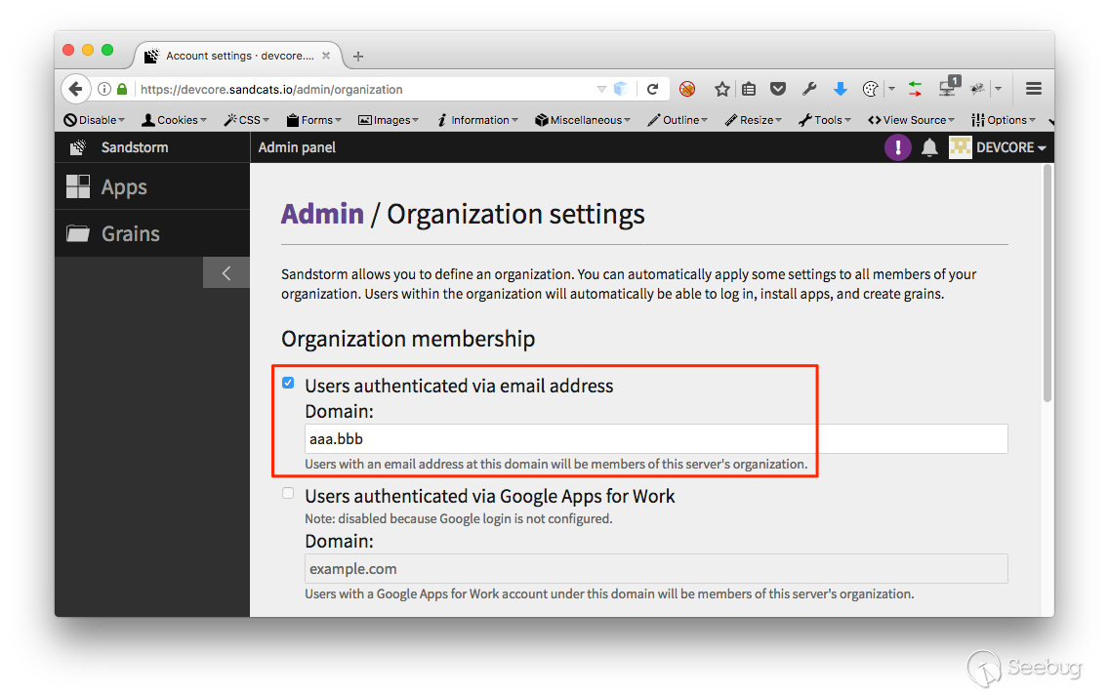The width and height of the screenshot is (1109, 695).
Task: Open Apps text label in the sidebar
Action: click(x=125, y=187)
